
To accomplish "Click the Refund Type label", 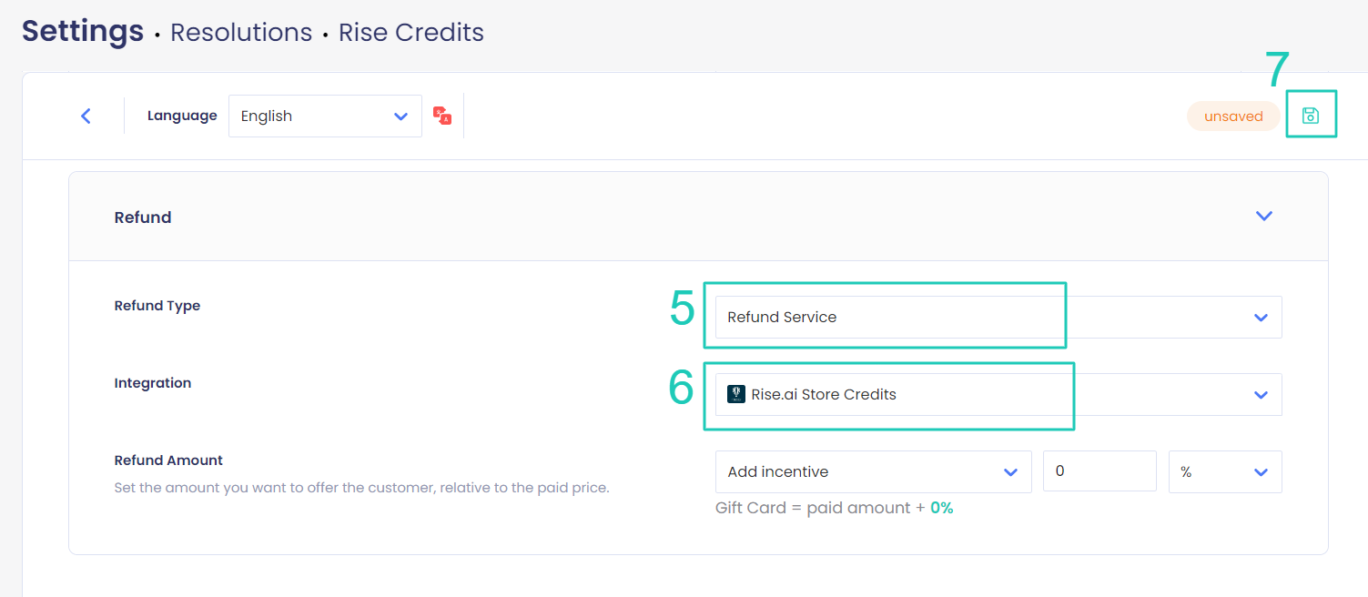I will (157, 306).
